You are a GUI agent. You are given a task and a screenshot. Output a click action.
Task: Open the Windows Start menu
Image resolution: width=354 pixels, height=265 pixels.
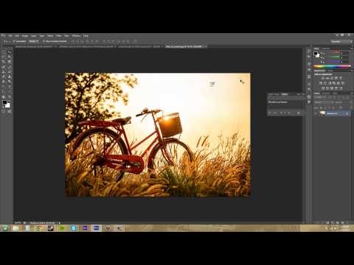point(4,228)
